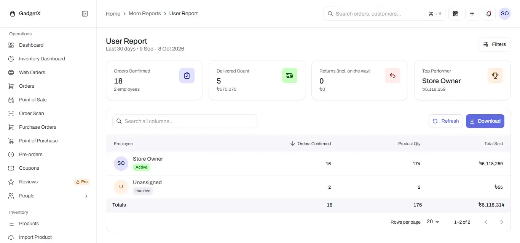This screenshot has width=520, height=243.
Task: Click the Returns arrow icon
Action: [392, 76]
